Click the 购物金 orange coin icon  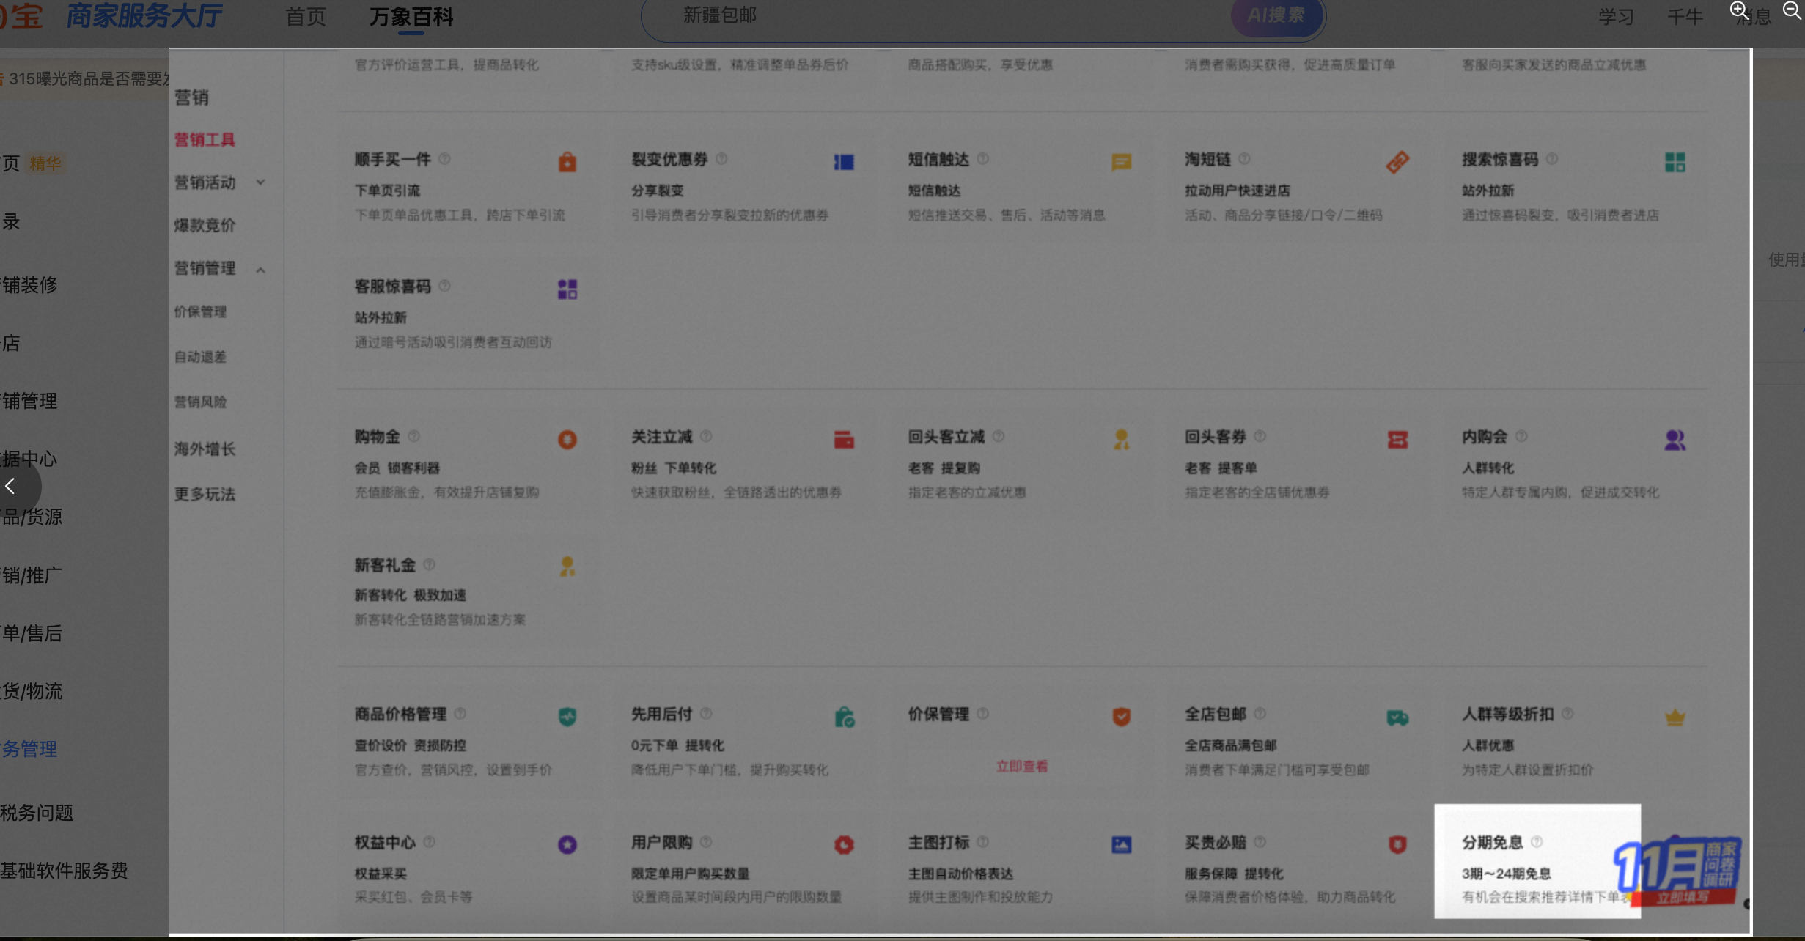coord(567,440)
